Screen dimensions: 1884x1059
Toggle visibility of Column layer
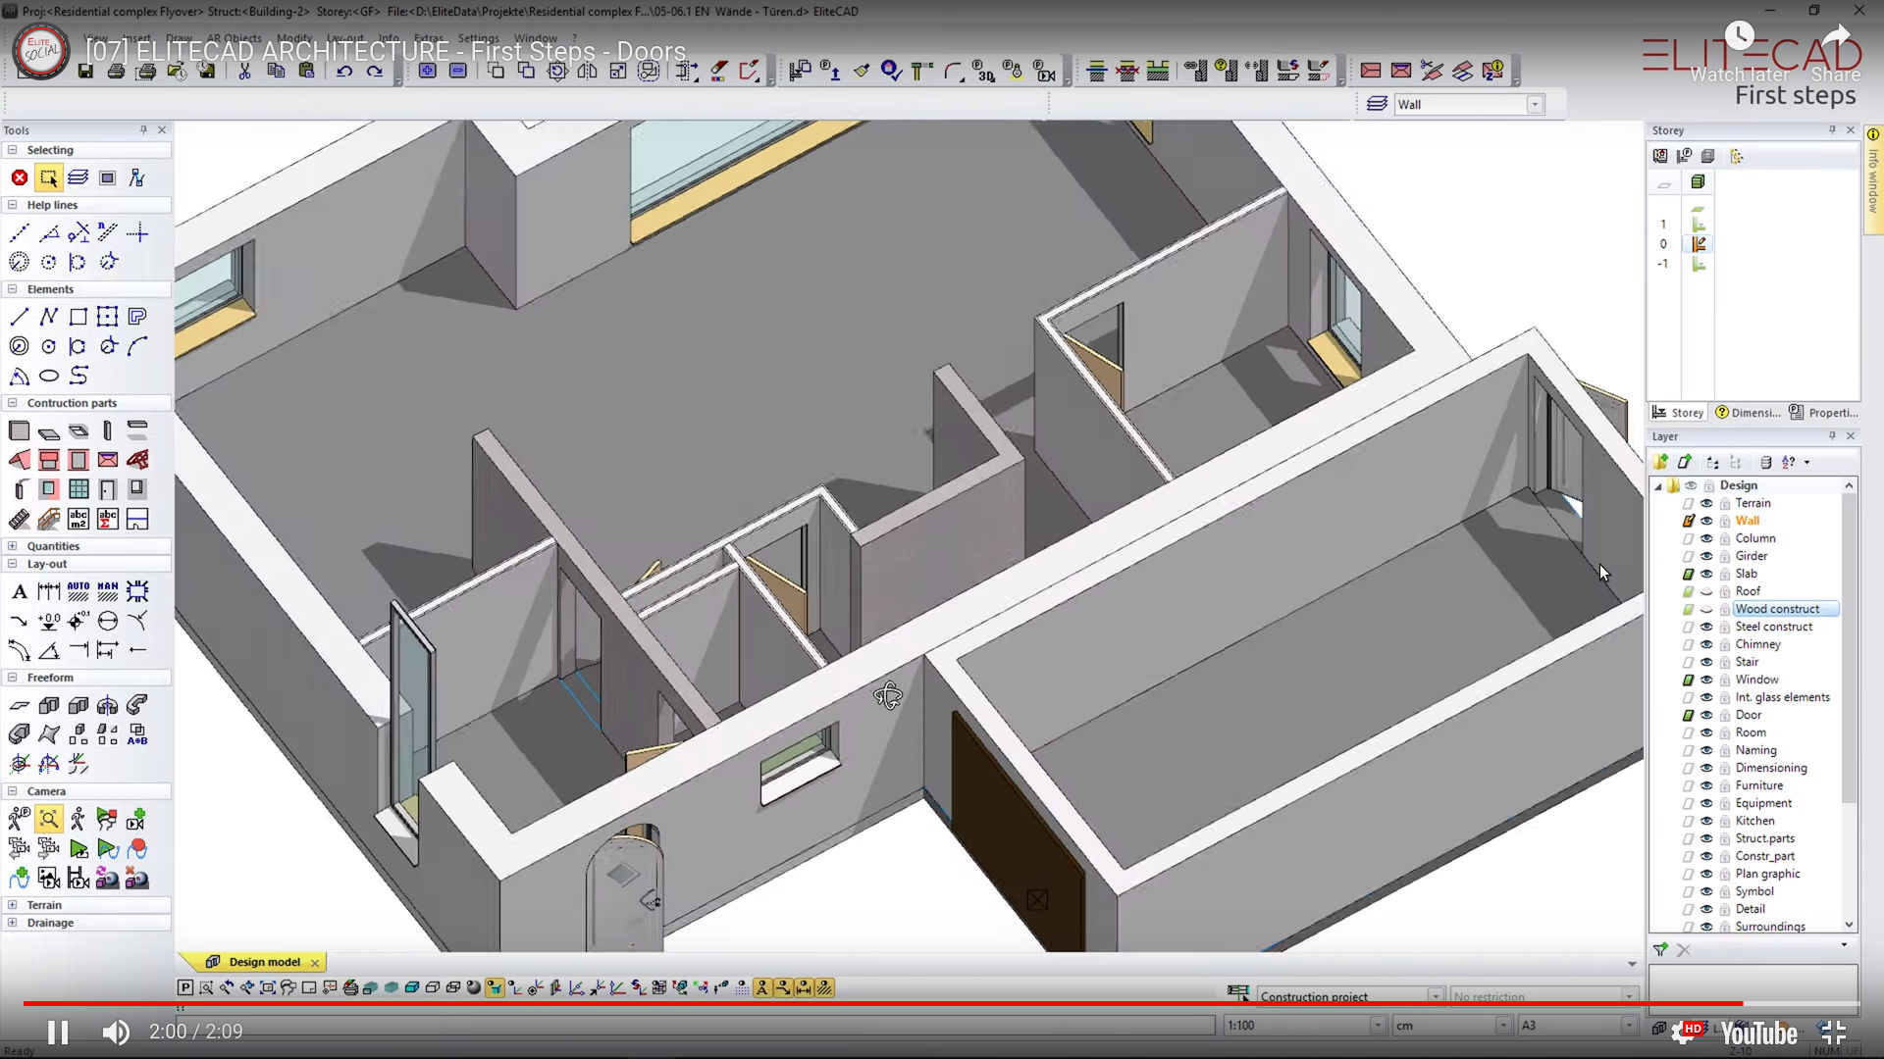tap(1706, 538)
